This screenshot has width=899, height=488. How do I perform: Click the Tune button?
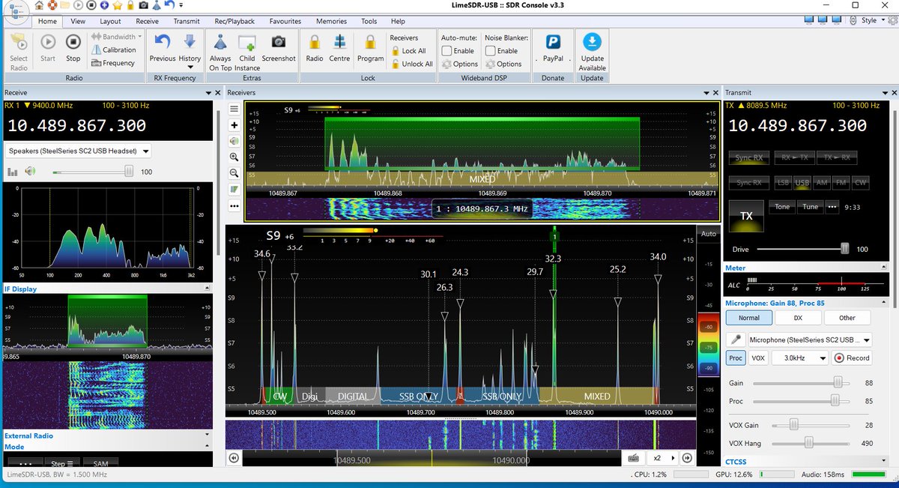[x=810, y=207]
